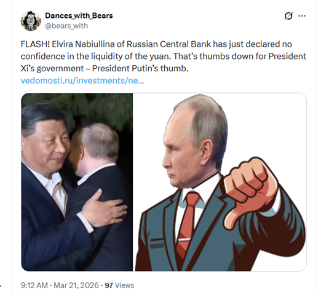Click "President Putin's thumb" in the tweet text
Screen dimensions: 321x295
(x=140, y=68)
